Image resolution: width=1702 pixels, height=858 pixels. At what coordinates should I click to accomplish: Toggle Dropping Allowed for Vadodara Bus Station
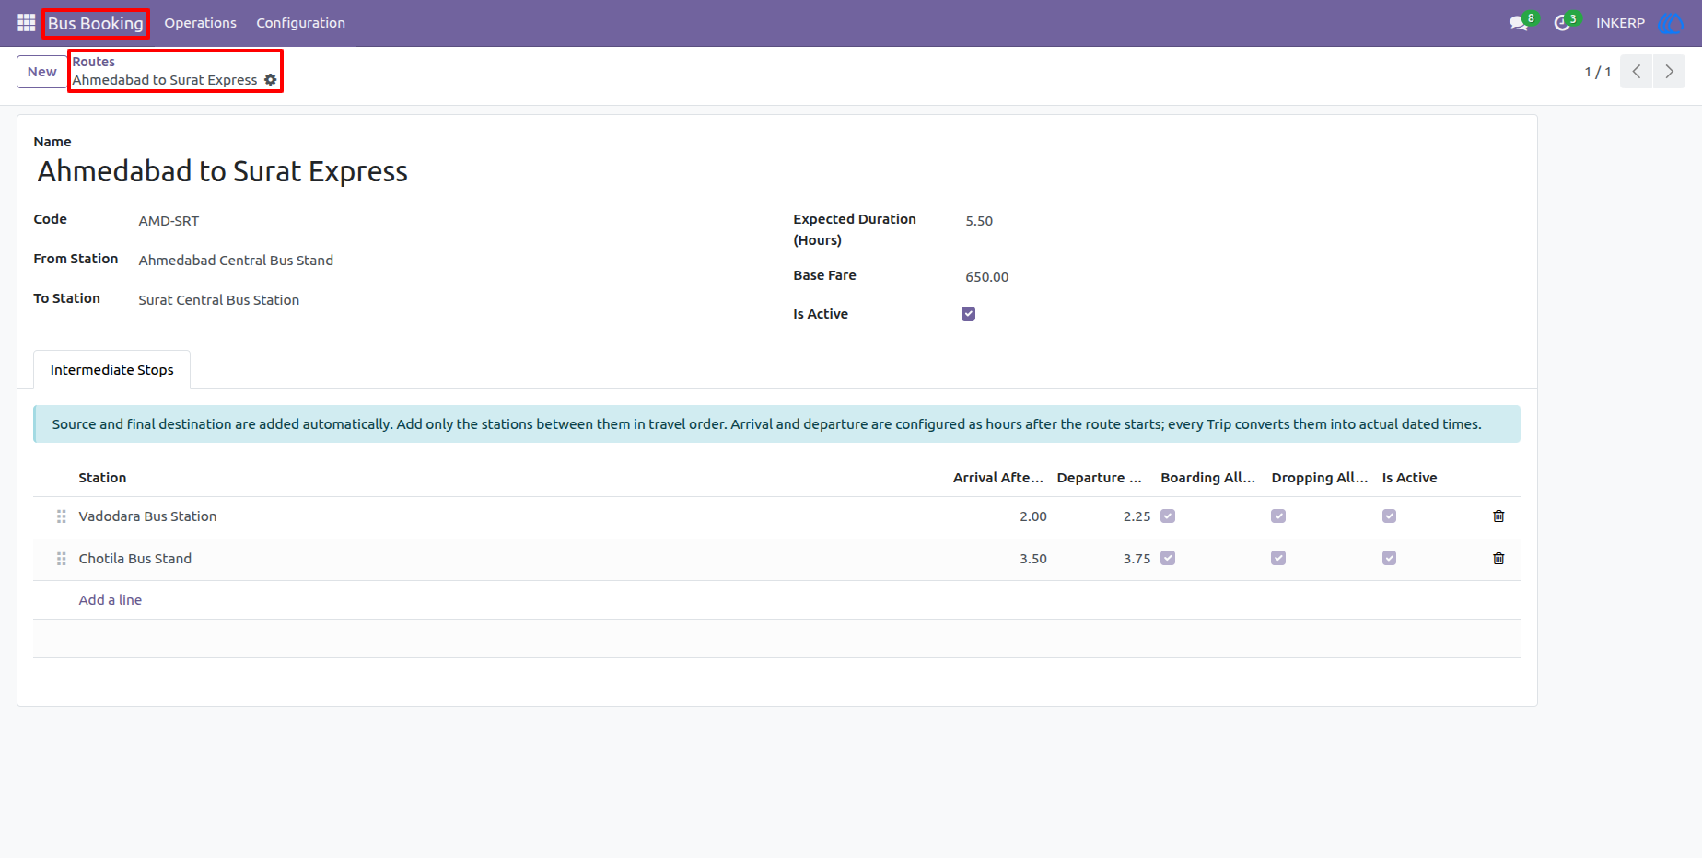(x=1278, y=516)
